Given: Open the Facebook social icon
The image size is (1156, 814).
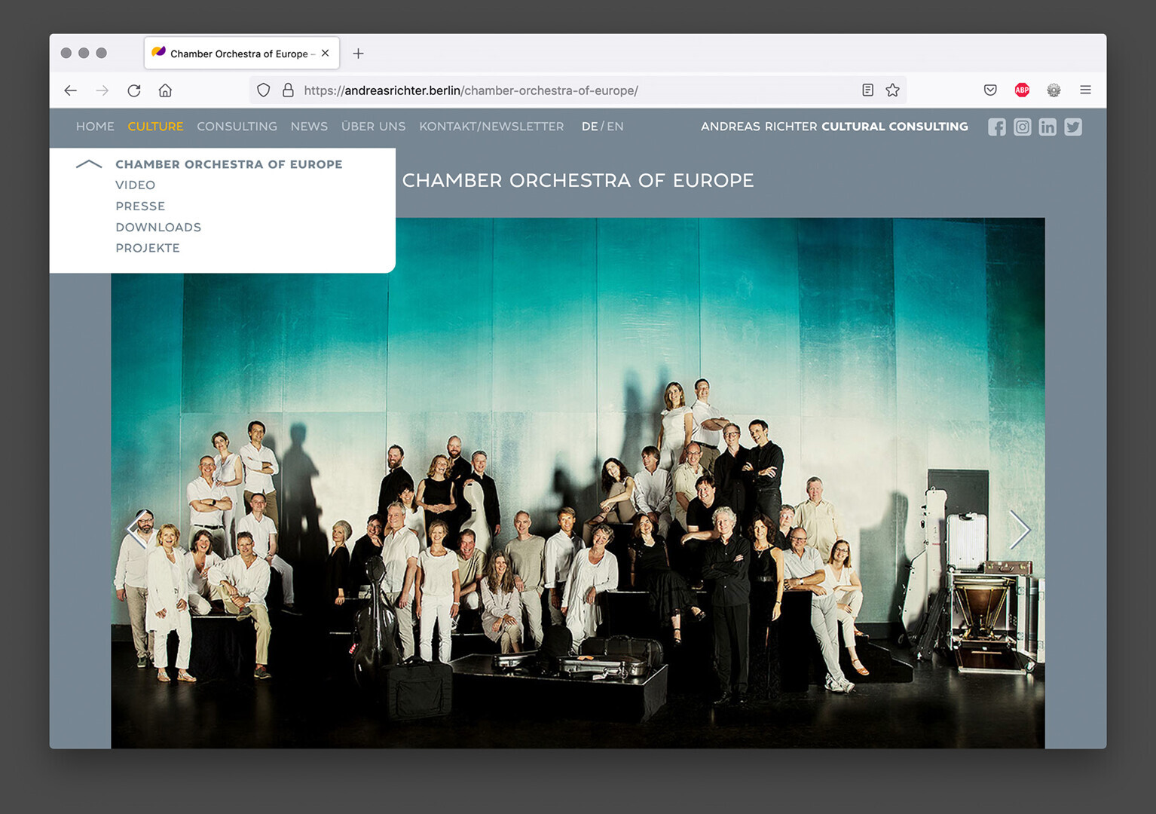Looking at the screenshot, I should [996, 127].
